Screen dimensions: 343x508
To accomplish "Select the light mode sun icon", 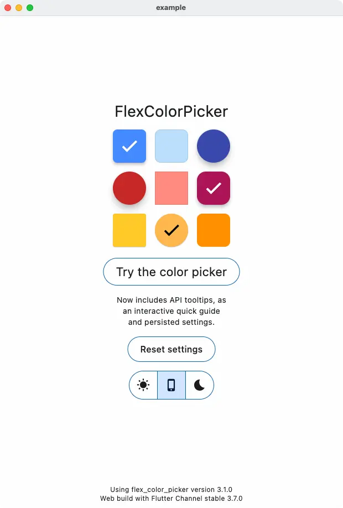I will (143, 385).
